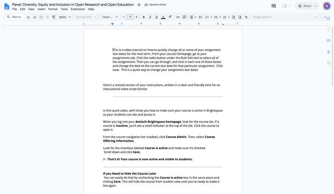This screenshot has height=194, width=334.
Task: Open the Open Sans font dropdown
Action: pos(110,17)
